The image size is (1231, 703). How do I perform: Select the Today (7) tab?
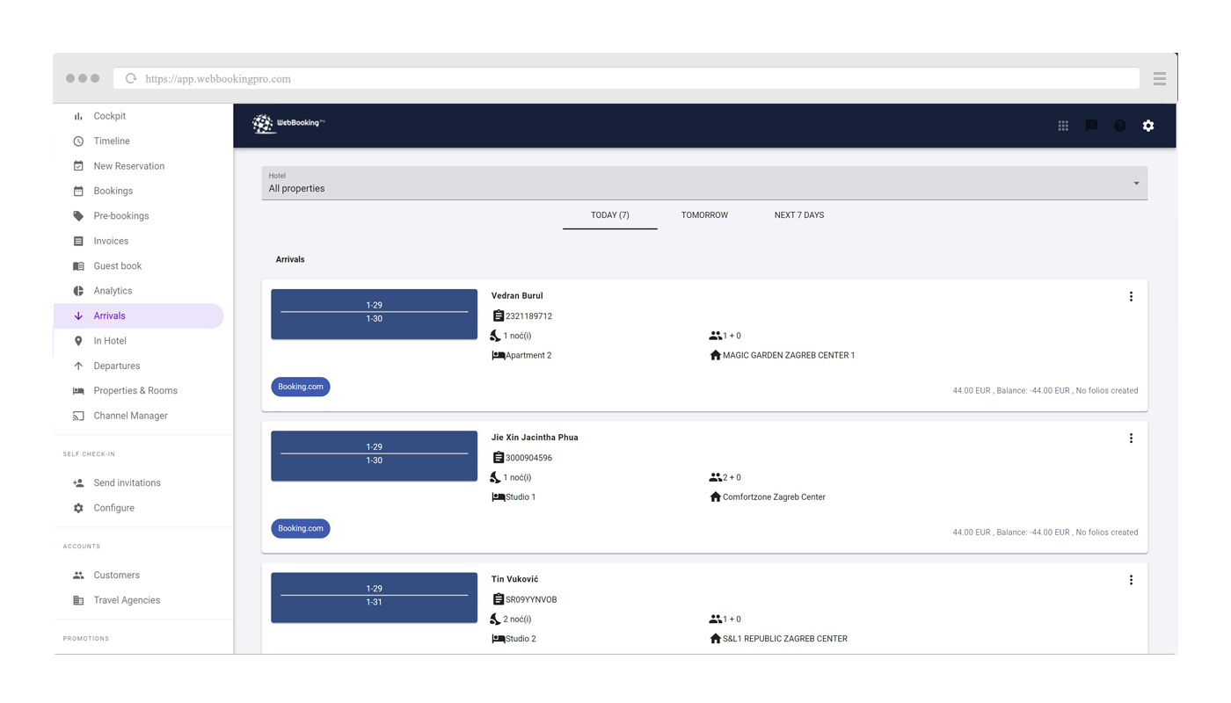[609, 215]
